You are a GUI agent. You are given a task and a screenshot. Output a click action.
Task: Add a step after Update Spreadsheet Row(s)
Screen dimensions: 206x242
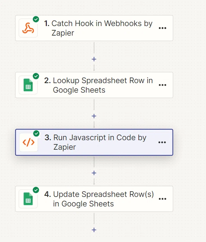coord(94,230)
